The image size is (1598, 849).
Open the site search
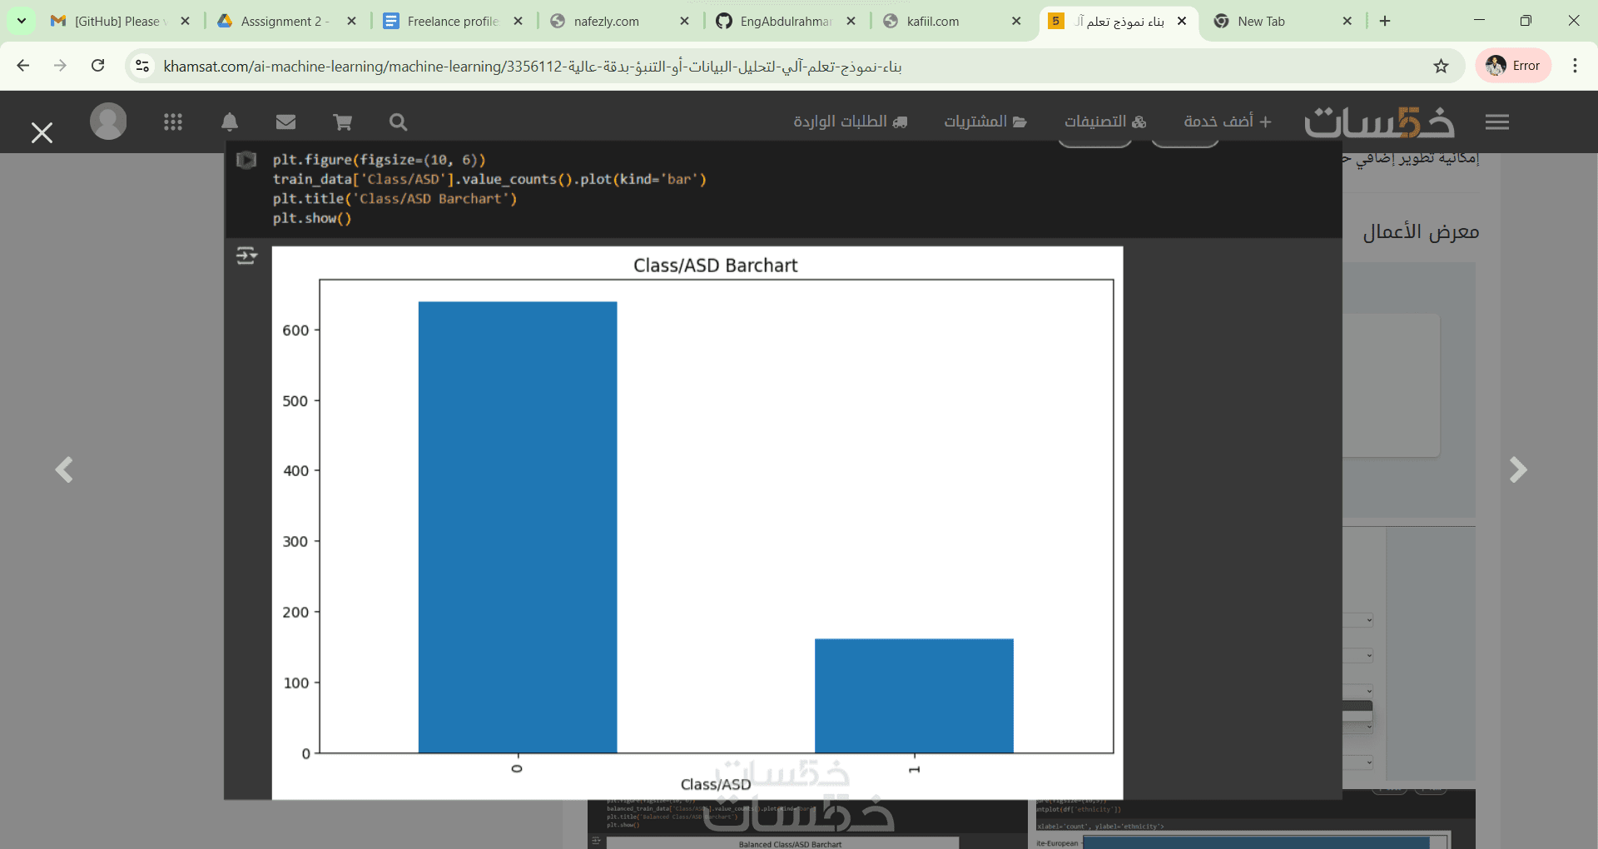398,122
